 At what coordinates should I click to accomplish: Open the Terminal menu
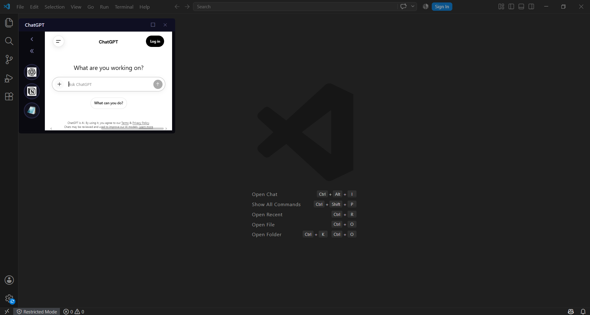[124, 7]
